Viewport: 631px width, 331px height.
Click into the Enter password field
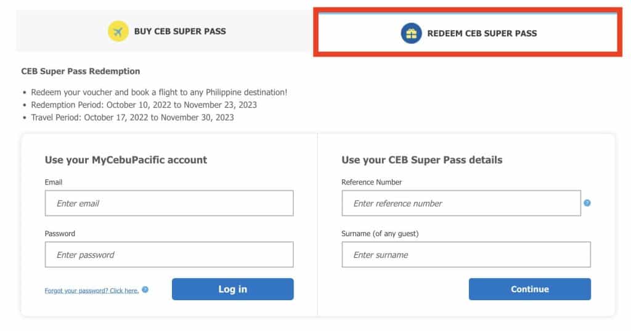169,255
